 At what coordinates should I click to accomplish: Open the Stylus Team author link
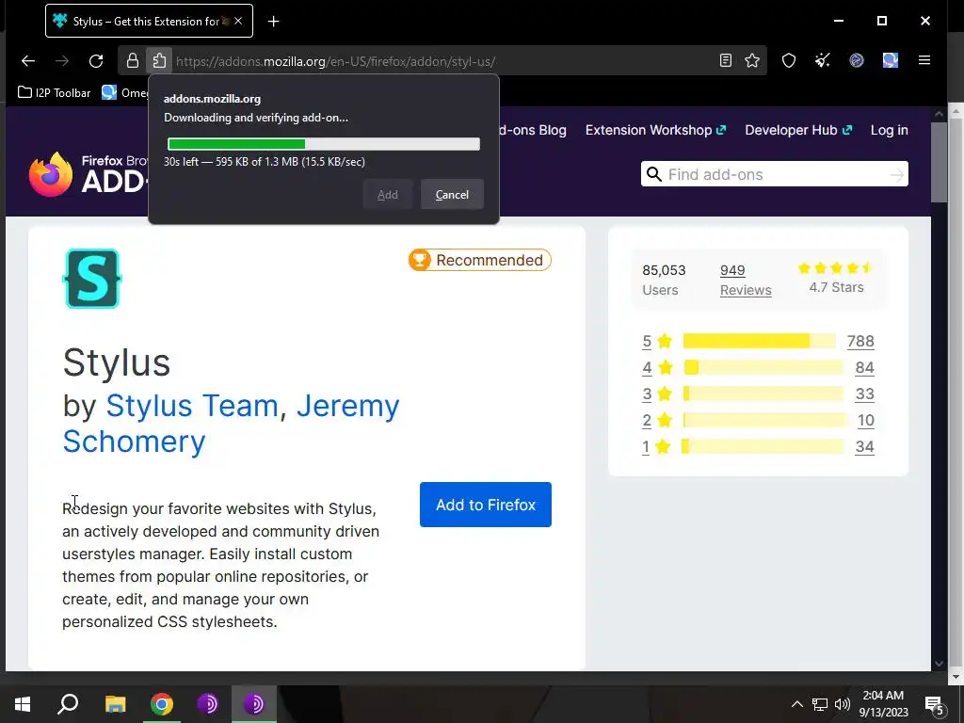click(192, 406)
